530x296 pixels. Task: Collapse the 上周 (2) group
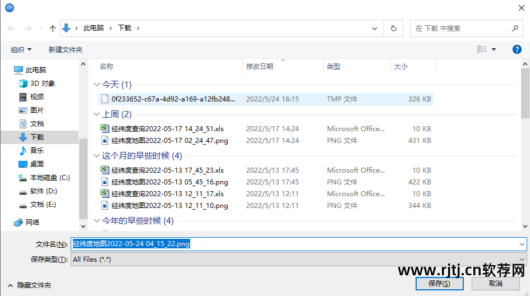96,114
